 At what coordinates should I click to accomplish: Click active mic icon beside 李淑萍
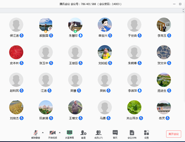[139, 91]
